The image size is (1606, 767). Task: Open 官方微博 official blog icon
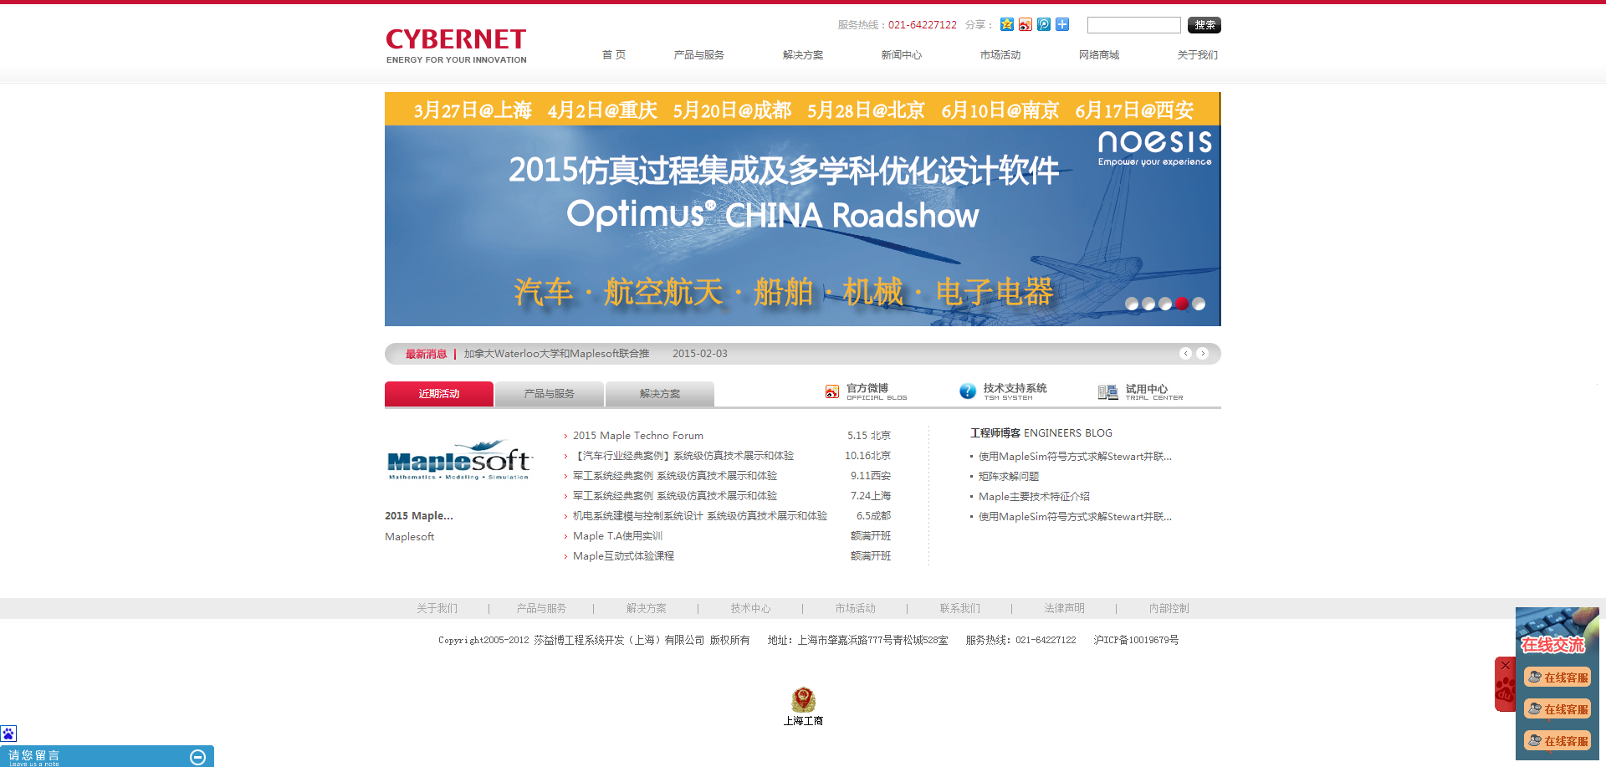click(x=832, y=391)
